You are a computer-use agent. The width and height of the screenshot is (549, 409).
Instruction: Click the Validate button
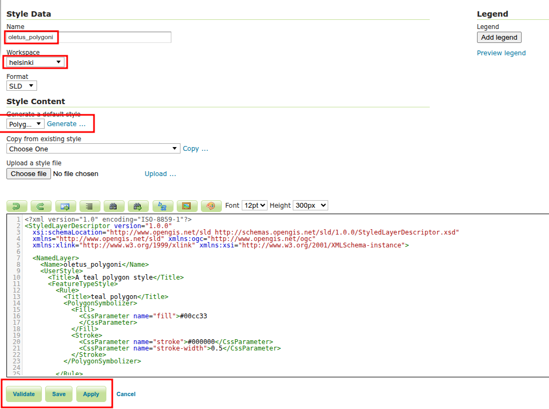point(24,394)
